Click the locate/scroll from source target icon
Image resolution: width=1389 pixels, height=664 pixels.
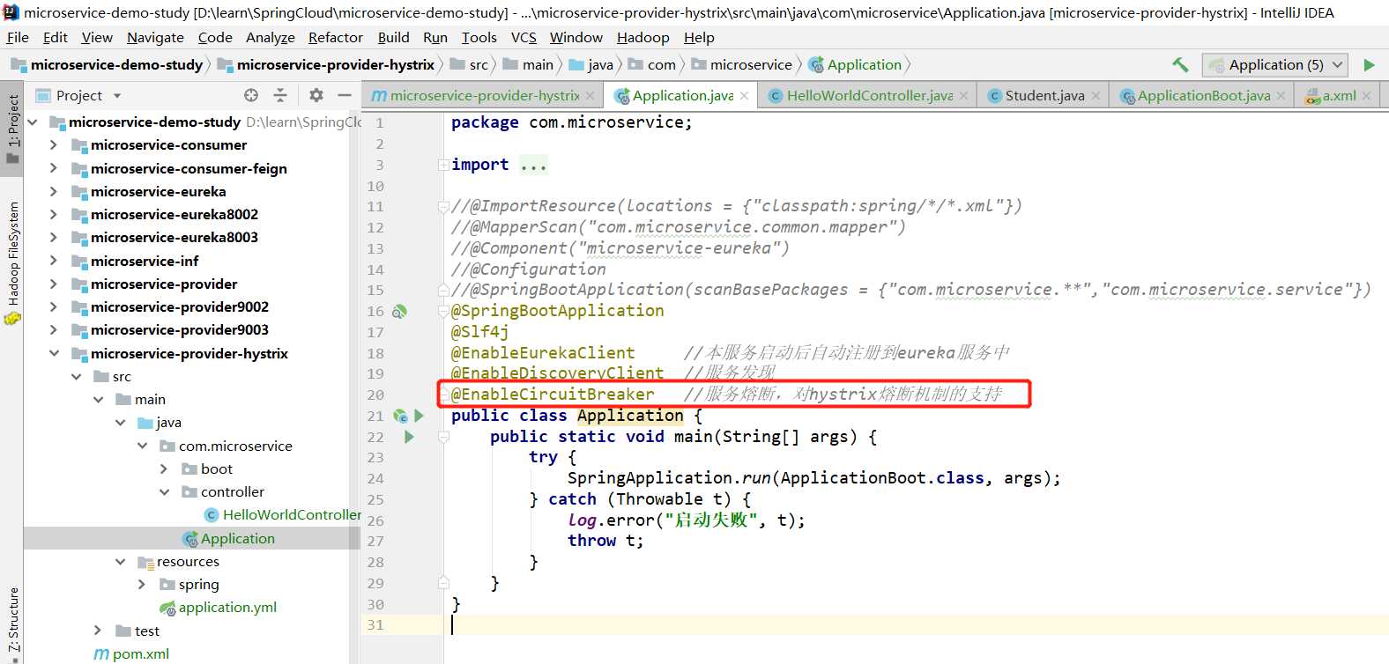tap(251, 95)
